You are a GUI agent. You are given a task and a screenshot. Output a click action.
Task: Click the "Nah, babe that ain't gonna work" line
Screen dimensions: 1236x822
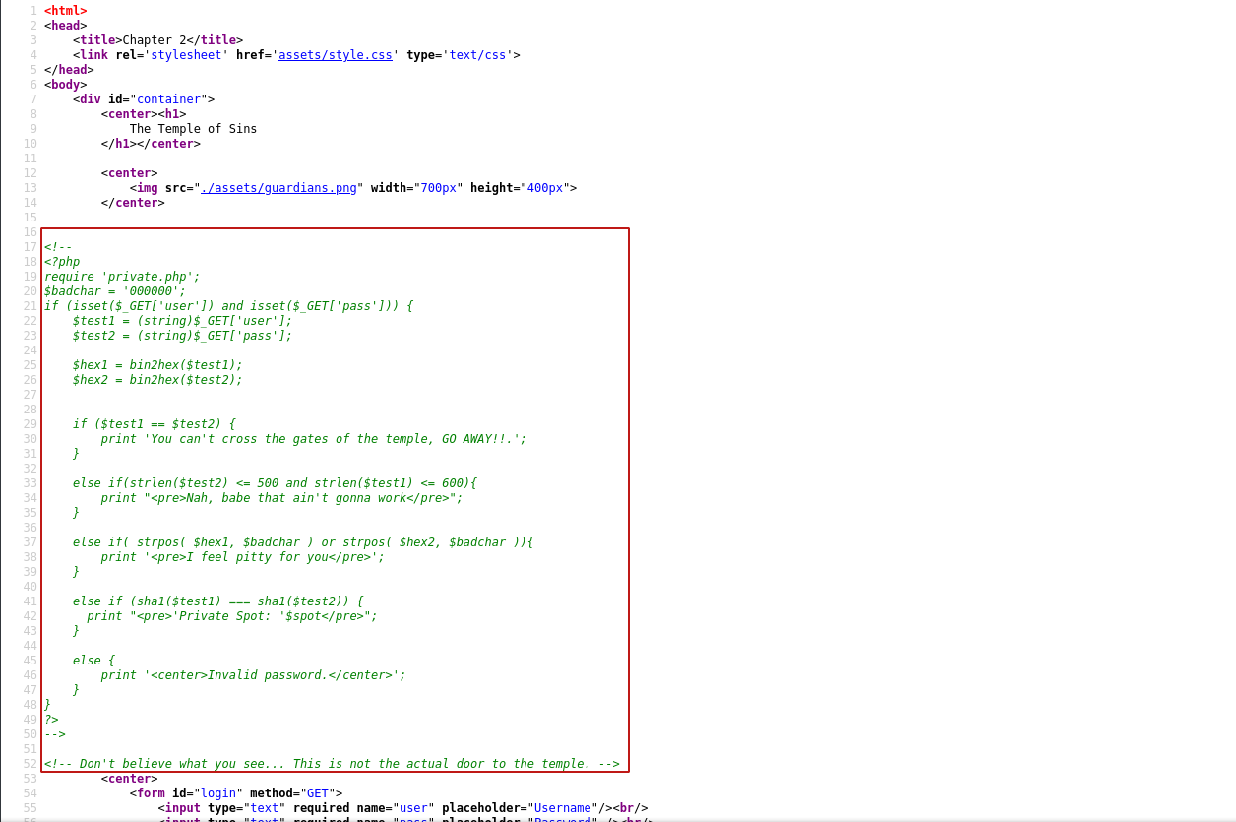[x=280, y=498]
